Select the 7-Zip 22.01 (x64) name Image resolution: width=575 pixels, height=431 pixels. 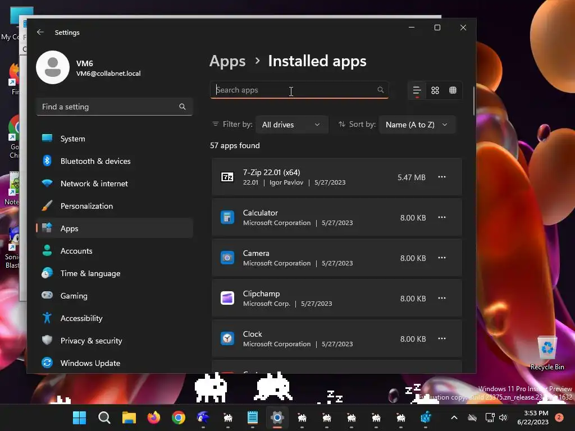coord(271,172)
